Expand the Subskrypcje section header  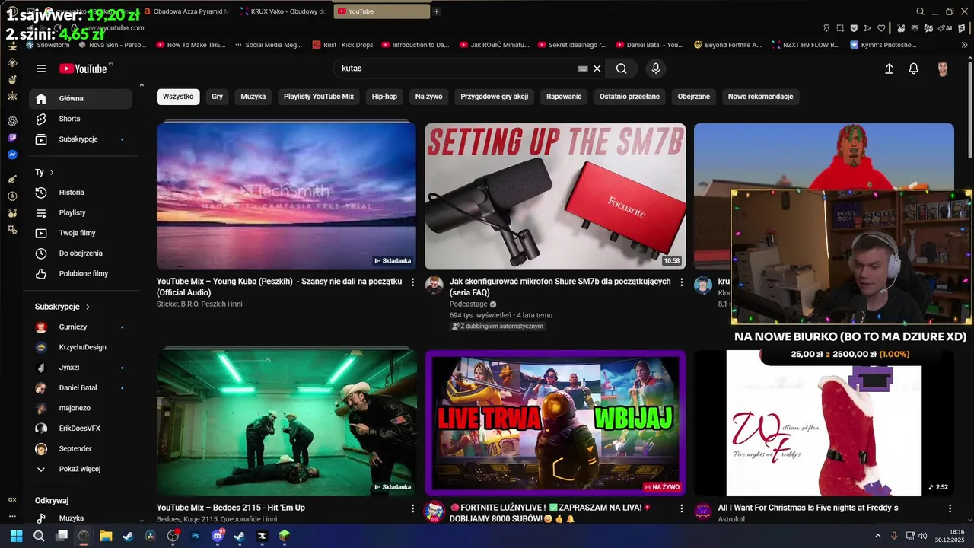tap(62, 307)
